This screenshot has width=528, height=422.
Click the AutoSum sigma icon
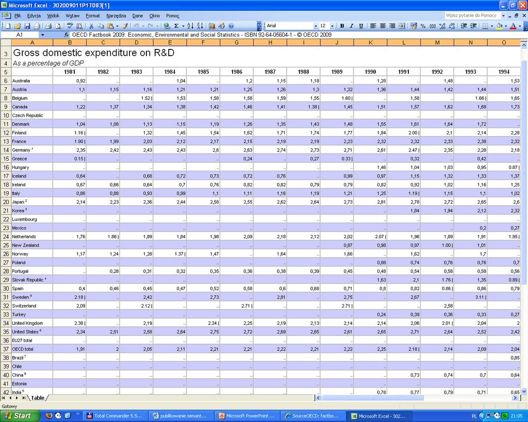pyautogui.click(x=176, y=26)
